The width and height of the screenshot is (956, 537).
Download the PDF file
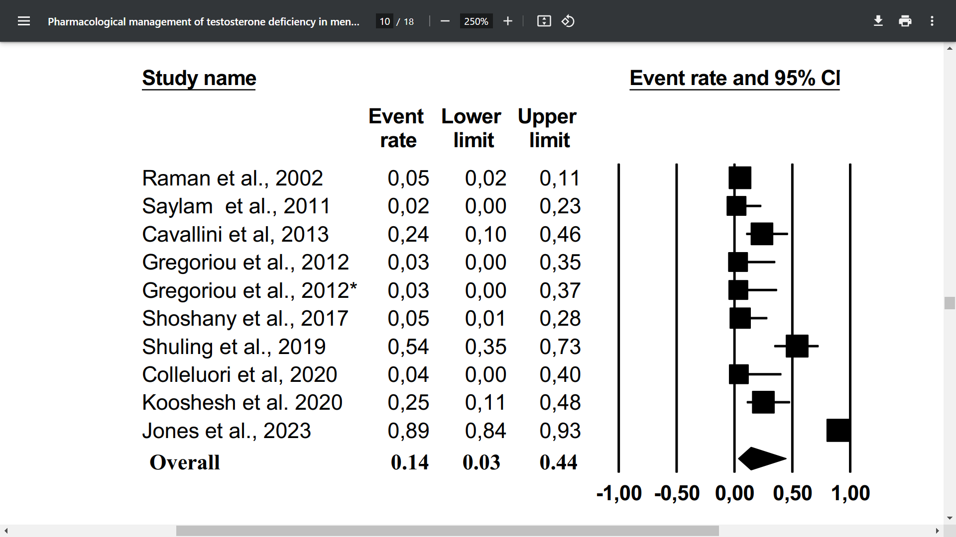tap(878, 21)
